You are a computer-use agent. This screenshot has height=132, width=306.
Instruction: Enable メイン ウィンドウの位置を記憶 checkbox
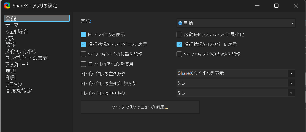[x=83, y=54]
